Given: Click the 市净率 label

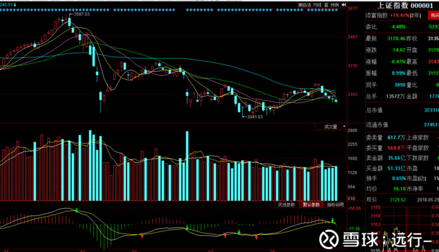Looking at the screenshot, I should pyautogui.click(x=415, y=189).
